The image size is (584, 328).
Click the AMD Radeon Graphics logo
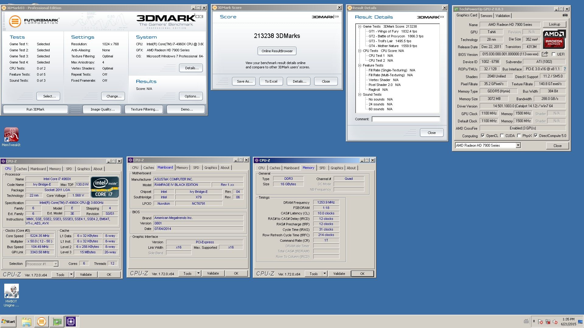click(554, 39)
